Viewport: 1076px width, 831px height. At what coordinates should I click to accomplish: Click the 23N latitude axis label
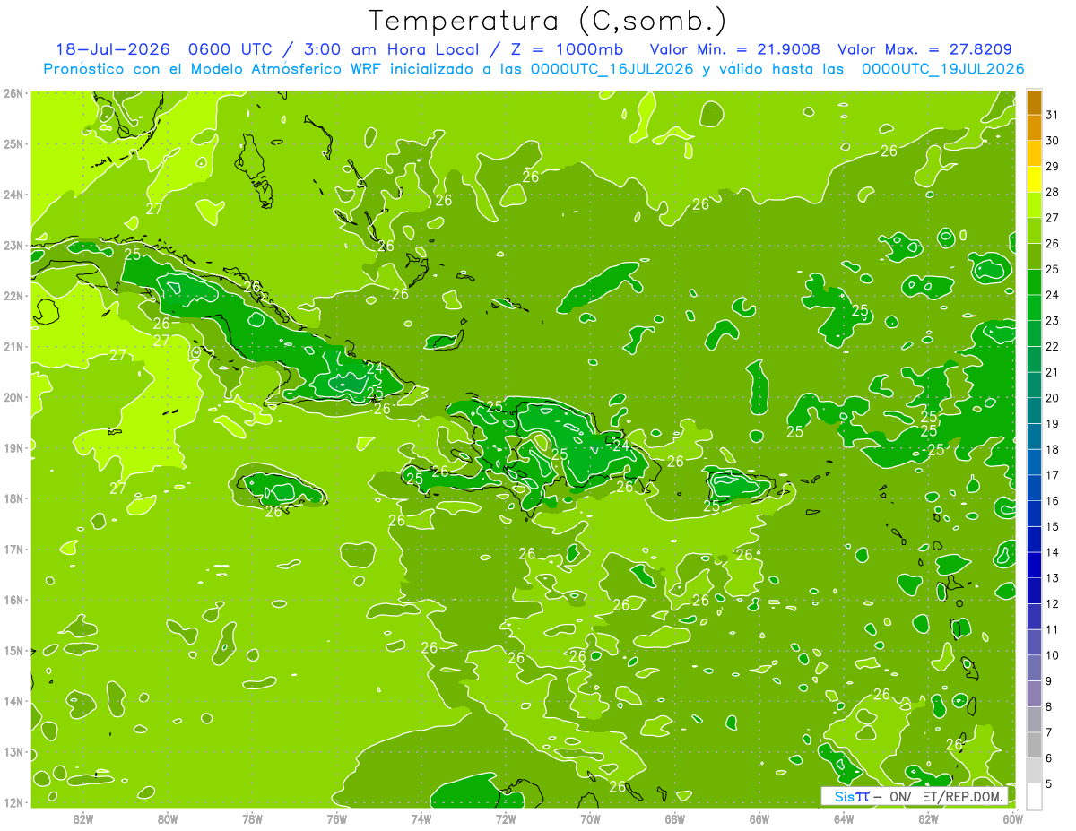[13, 246]
